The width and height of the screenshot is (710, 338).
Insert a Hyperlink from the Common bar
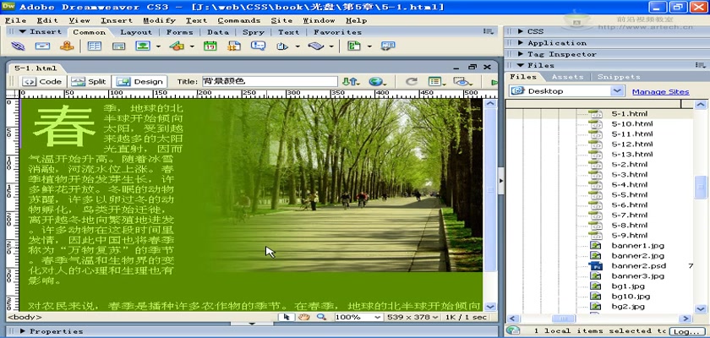click(x=18, y=46)
